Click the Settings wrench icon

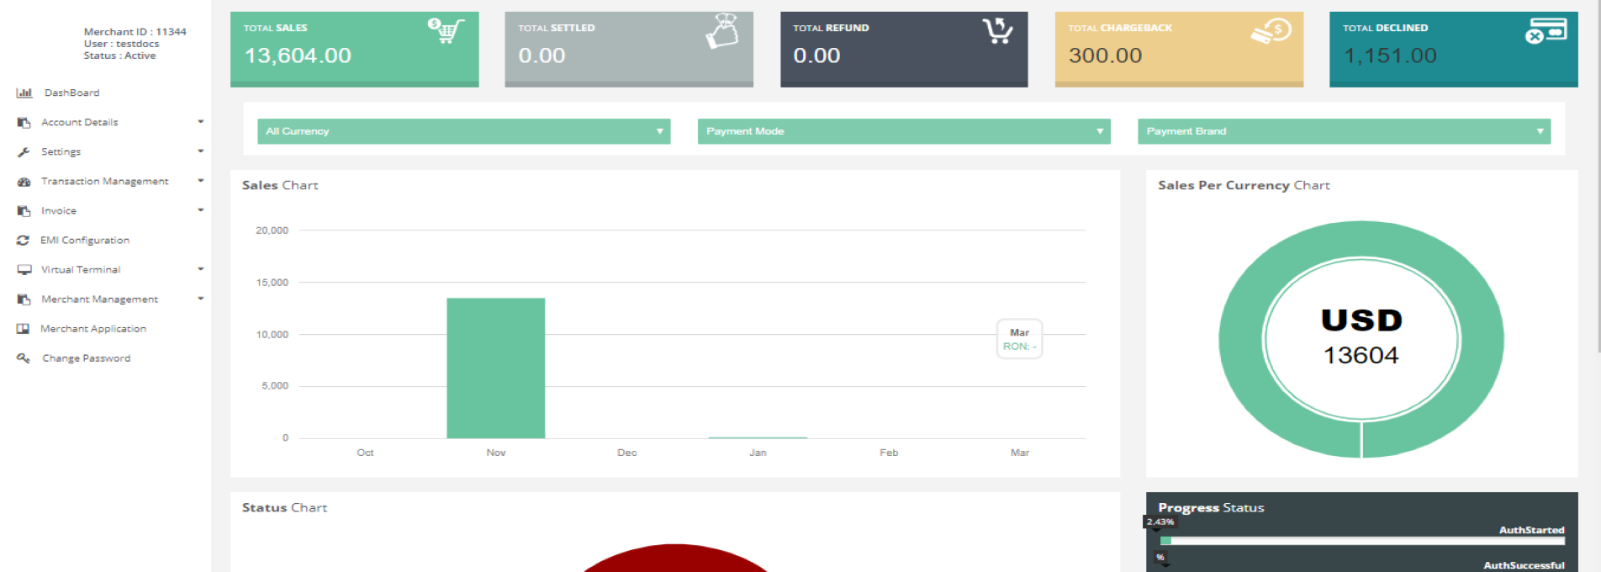pos(24,152)
